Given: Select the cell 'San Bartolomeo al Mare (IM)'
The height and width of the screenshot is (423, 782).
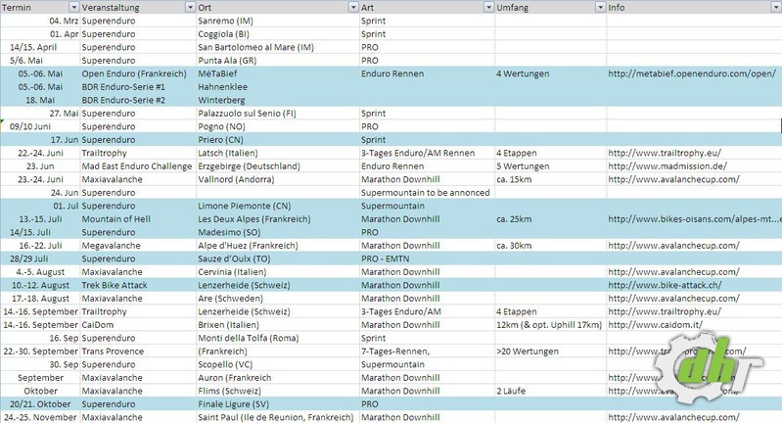Looking at the screenshot, I should click(x=278, y=47).
